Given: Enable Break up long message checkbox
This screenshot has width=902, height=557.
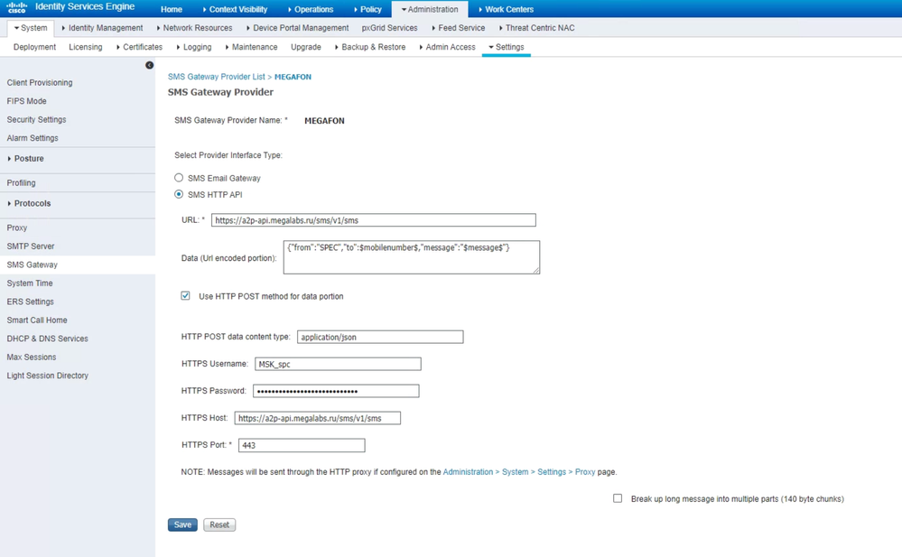Looking at the screenshot, I should (x=618, y=498).
